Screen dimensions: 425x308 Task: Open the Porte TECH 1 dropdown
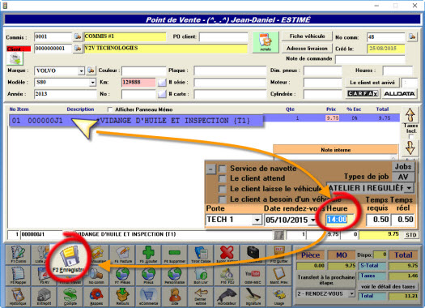pyautogui.click(x=257, y=220)
